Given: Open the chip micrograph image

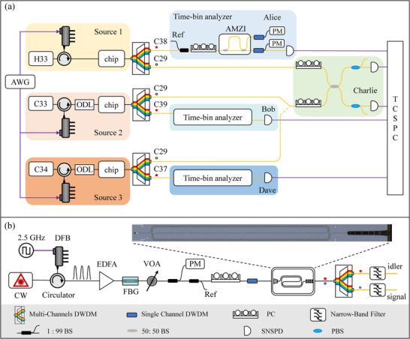Looking at the screenshot, I should coord(262,232).
